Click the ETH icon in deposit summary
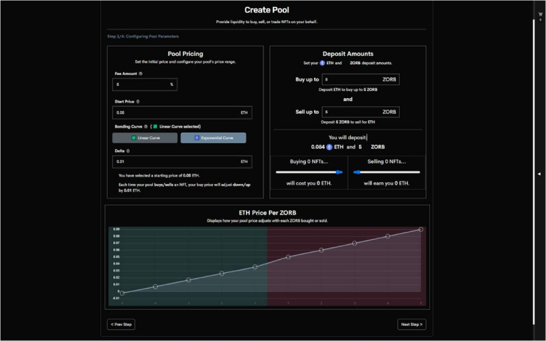Viewport: 546px width, 341px height. (x=330, y=147)
